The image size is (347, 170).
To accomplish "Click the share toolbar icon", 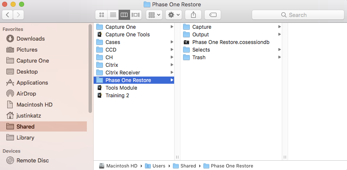I will [193, 15].
